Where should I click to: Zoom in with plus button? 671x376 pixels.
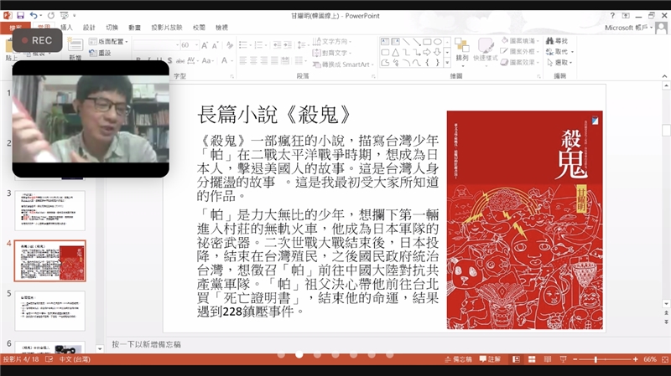coord(635,359)
